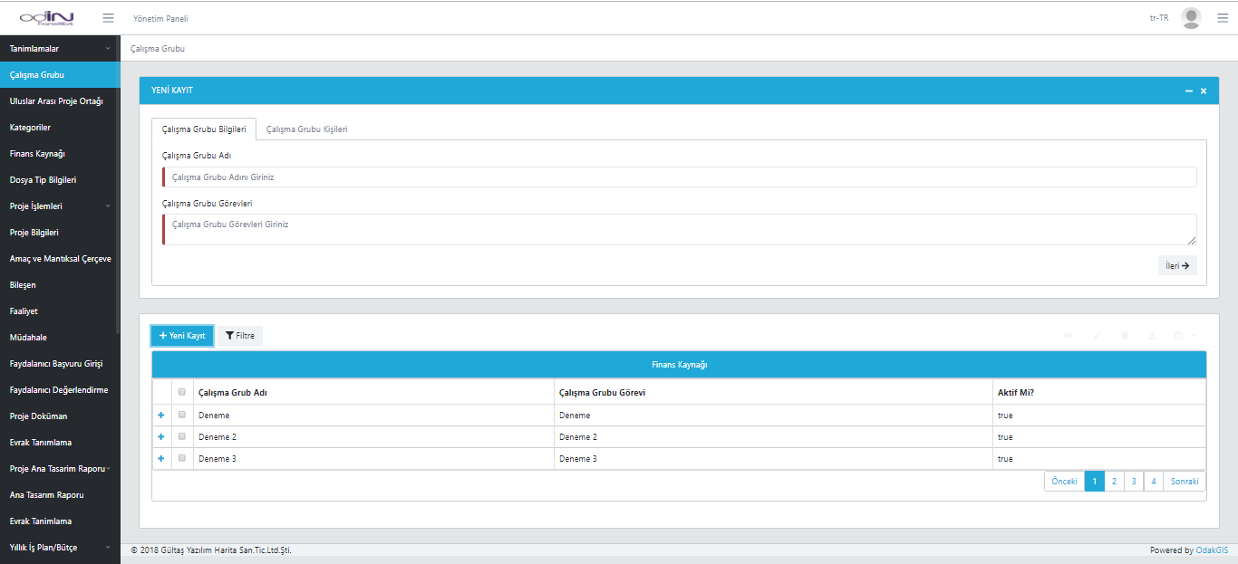Screen dimensions: 1238x564
Task: Go to page 3 in pagination
Action: (x=1133, y=482)
